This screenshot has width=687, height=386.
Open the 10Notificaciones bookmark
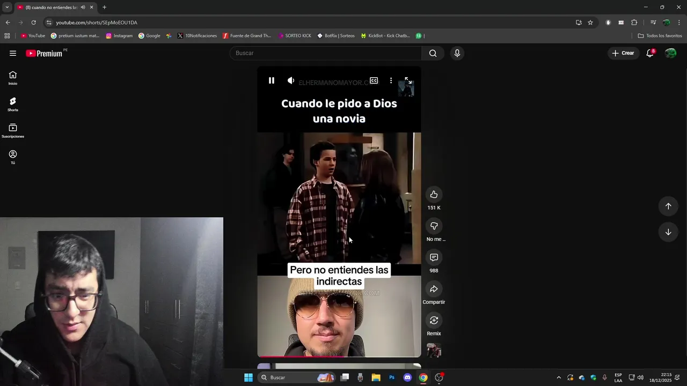pyautogui.click(x=197, y=36)
